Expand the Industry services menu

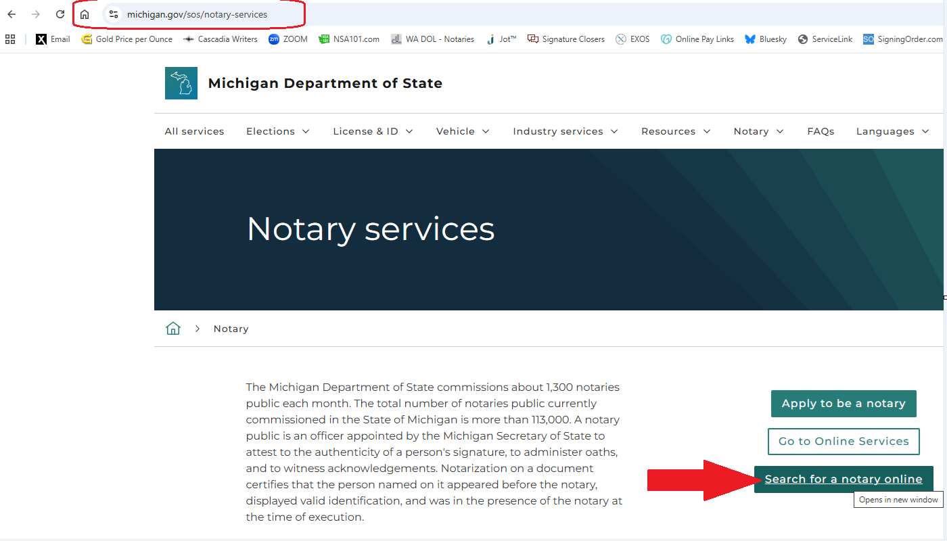[565, 131]
